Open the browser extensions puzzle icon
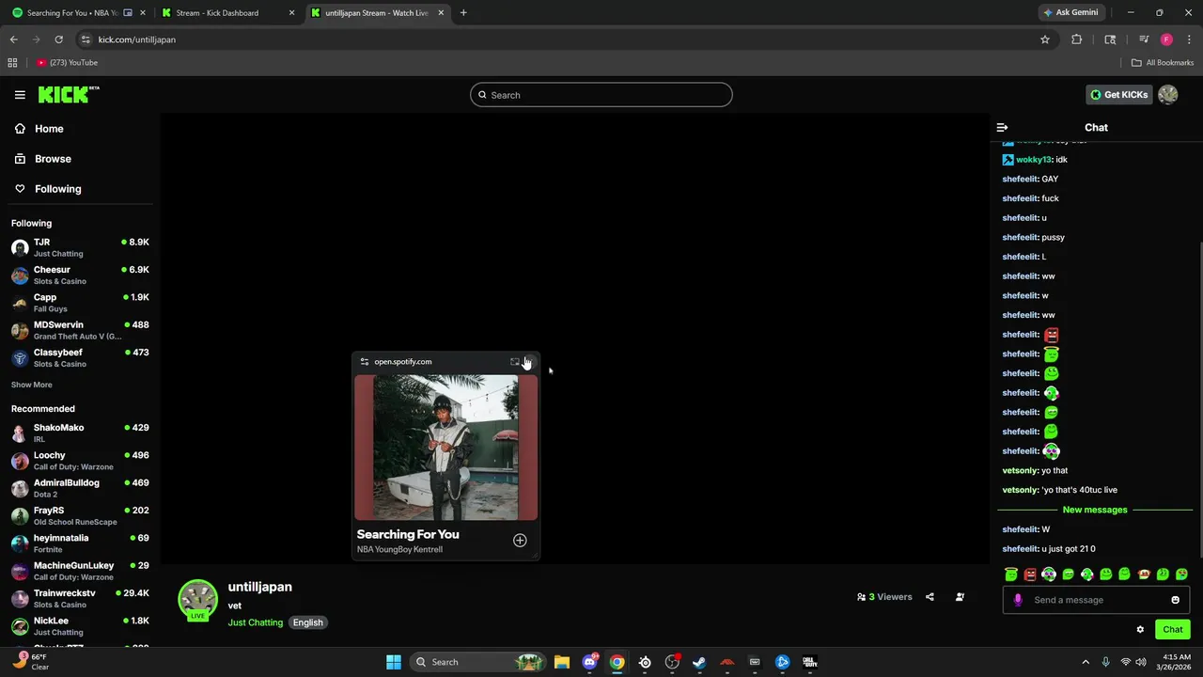The image size is (1203, 677). pos(1077,39)
